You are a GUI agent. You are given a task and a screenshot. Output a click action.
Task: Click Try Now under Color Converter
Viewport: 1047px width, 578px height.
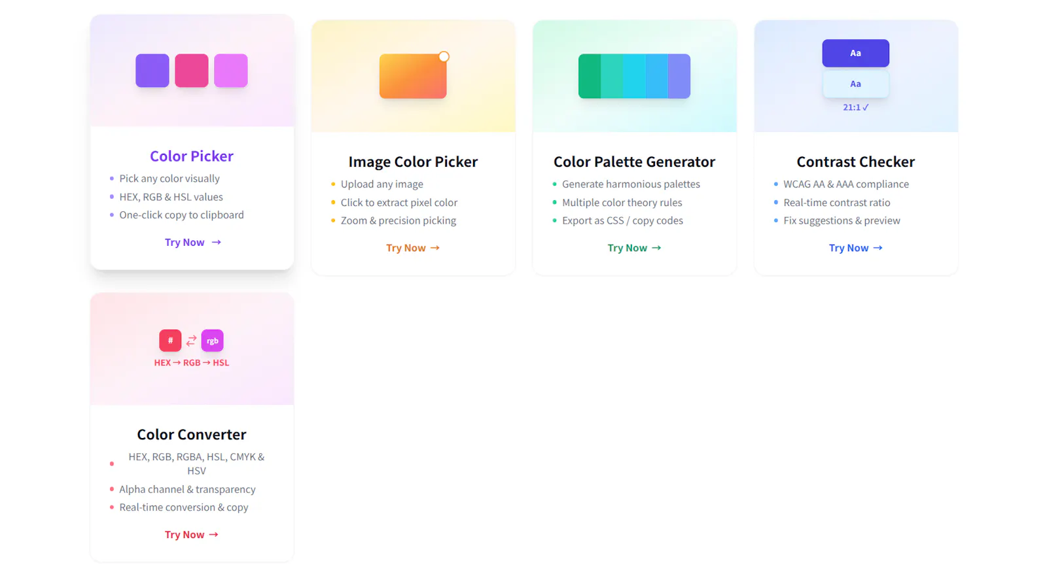tap(192, 535)
